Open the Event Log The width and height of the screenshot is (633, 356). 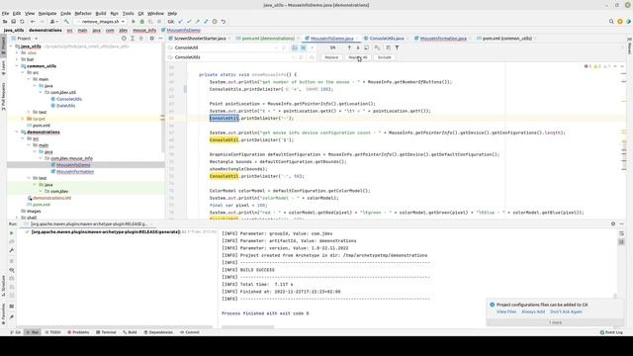click(611, 332)
